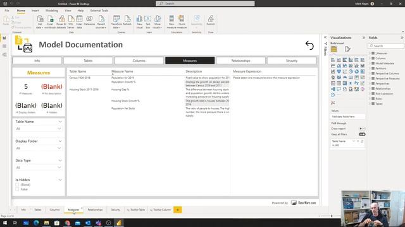
Task: Expand the Tables entry in Fields
Action: pos(370,103)
